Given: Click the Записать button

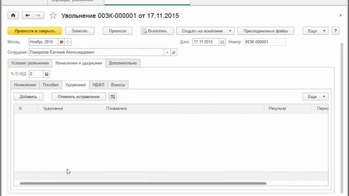Looking at the screenshot, I should click(x=80, y=31).
